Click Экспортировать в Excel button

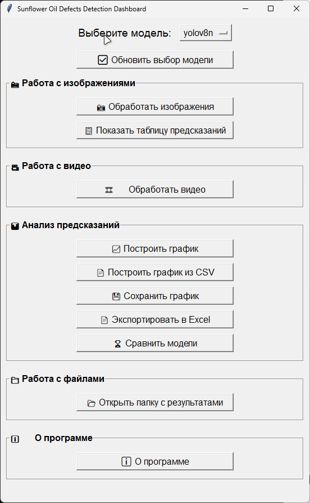pos(155,319)
